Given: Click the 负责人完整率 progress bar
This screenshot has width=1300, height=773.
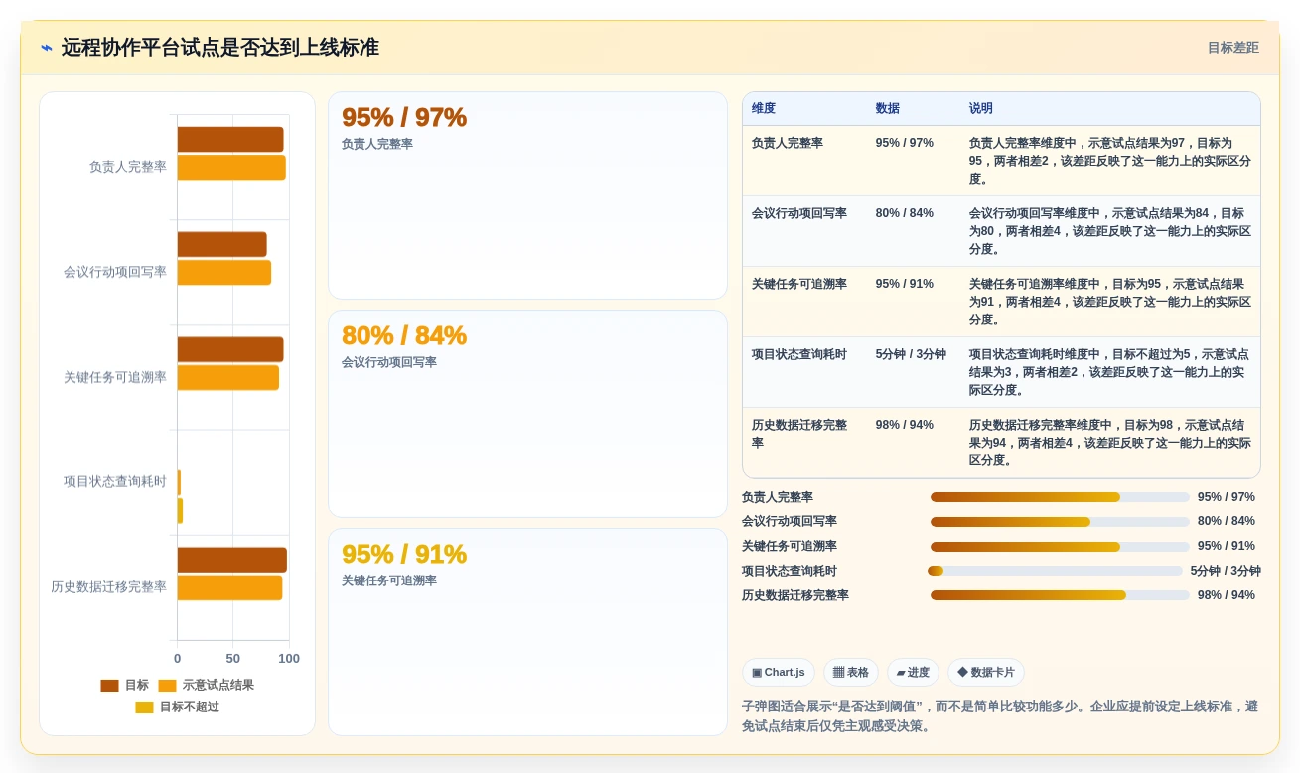Looking at the screenshot, I should [1060, 497].
